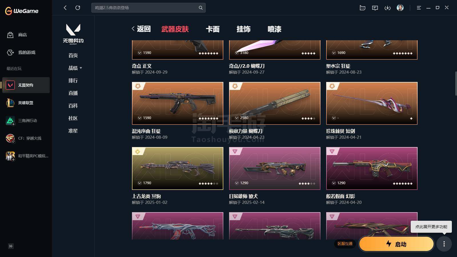Image resolution: width=457 pixels, height=257 pixels.
Task: Expand more functions three-dot button
Action: [x=444, y=244]
